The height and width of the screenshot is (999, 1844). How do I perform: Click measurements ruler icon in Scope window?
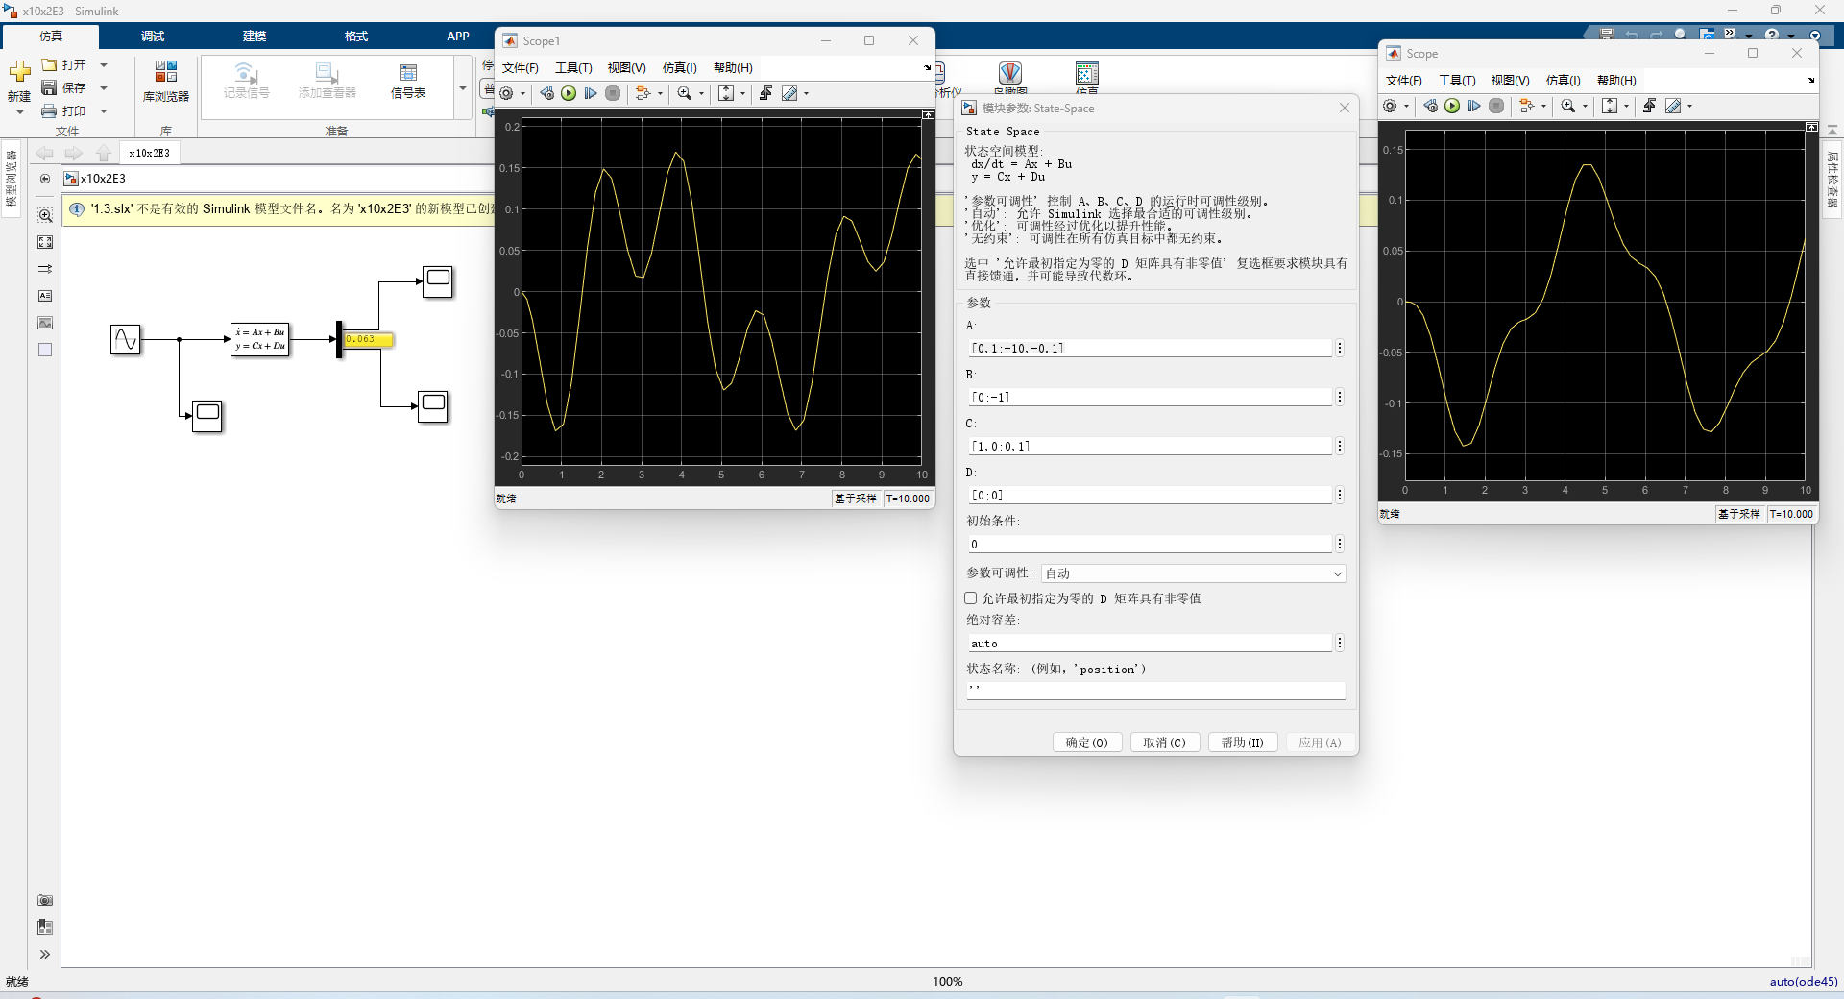pos(1673,106)
